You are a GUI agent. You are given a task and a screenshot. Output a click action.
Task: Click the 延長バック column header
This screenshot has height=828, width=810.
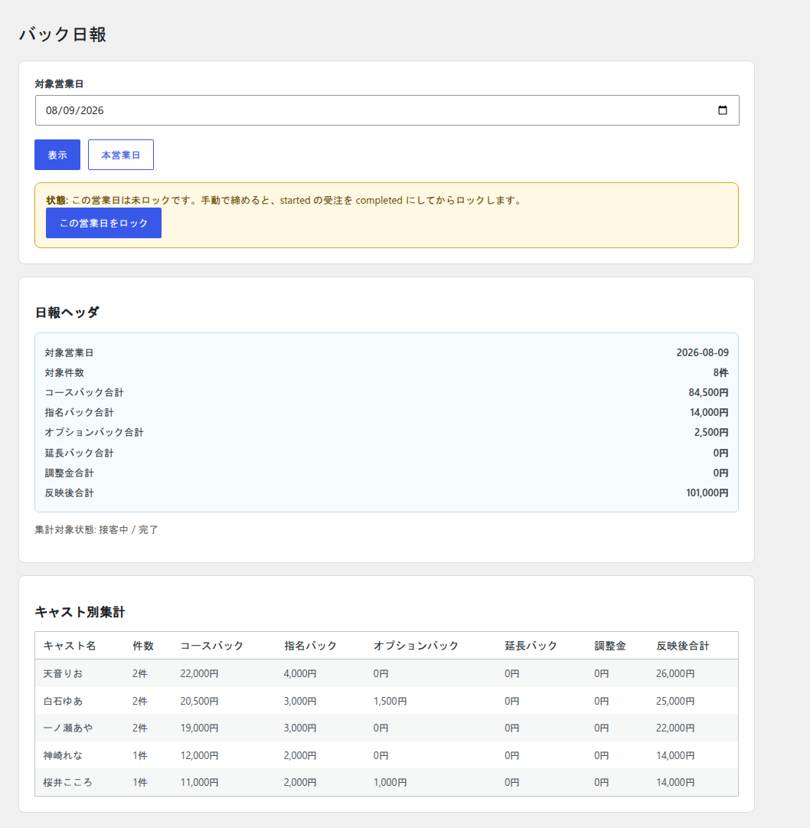(x=531, y=646)
